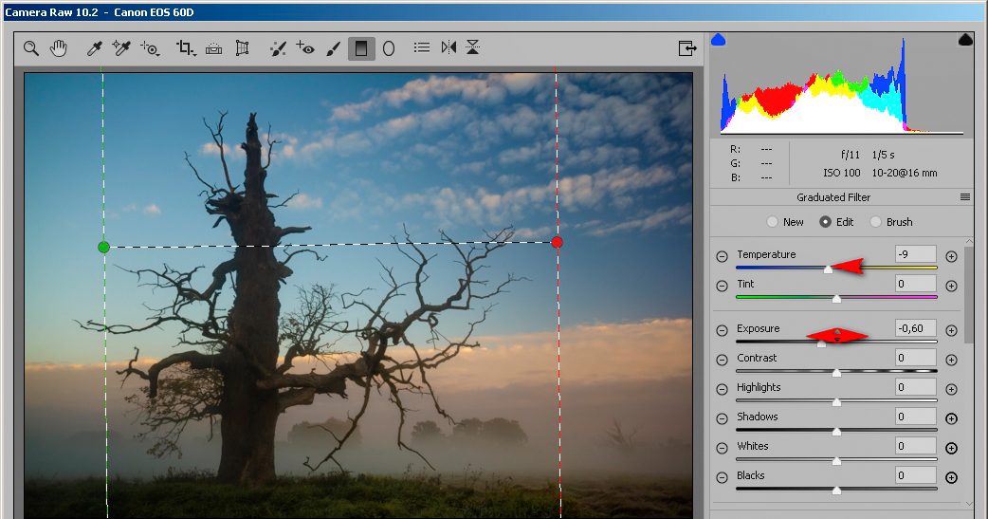Switch to the Radial Filter tool

(x=389, y=48)
